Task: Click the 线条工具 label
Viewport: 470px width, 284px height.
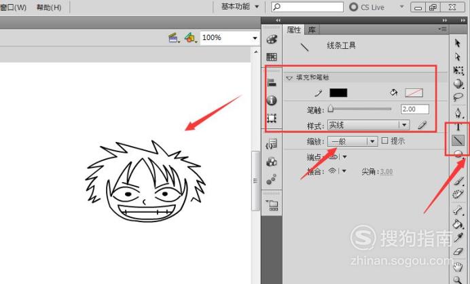Action: tap(341, 46)
